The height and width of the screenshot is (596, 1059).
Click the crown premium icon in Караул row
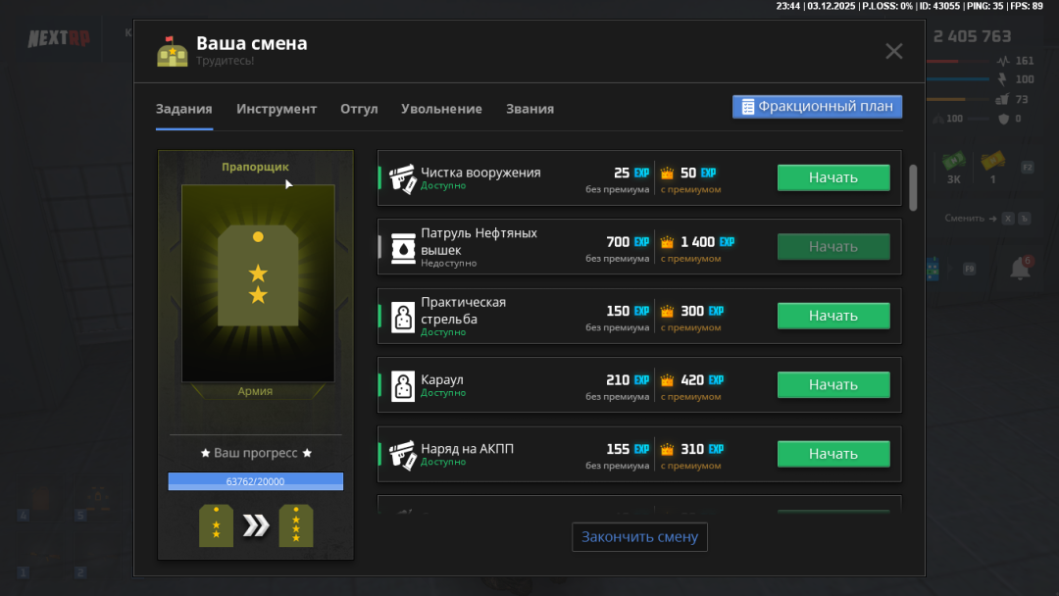[x=668, y=380]
